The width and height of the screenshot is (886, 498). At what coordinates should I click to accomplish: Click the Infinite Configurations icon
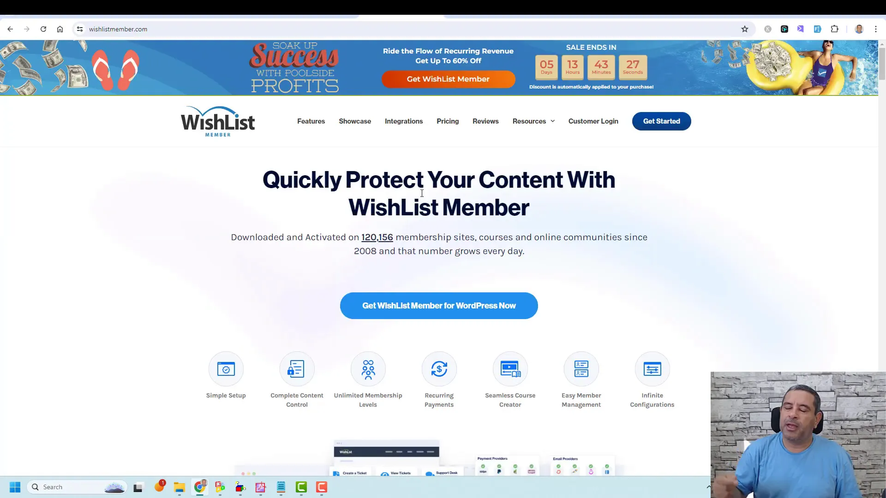pyautogui.click(x=653, y=369)
